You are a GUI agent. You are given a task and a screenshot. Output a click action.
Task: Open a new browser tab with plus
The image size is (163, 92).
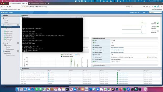click(x=48, y=4)
